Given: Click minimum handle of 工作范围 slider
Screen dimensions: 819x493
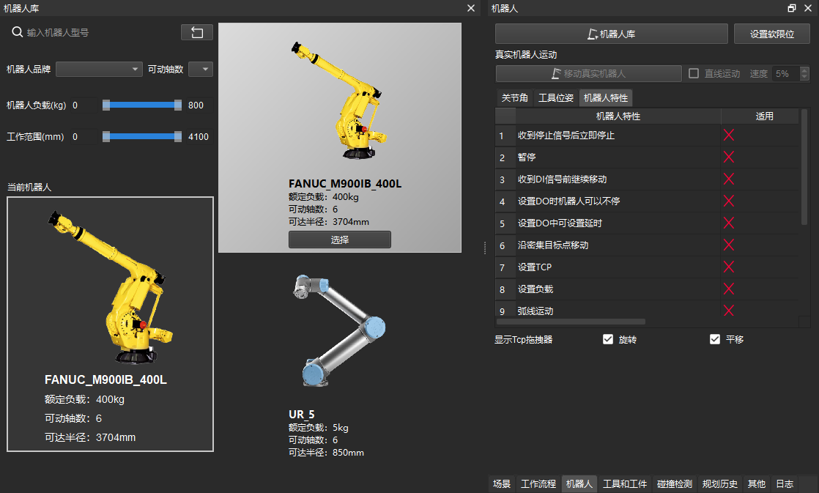Looking at the screenshot, I should pyautogui.click(x=106, y=136).
